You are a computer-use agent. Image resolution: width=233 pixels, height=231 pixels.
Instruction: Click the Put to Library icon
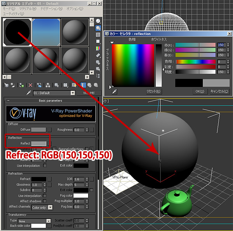(x=56, y=85)
